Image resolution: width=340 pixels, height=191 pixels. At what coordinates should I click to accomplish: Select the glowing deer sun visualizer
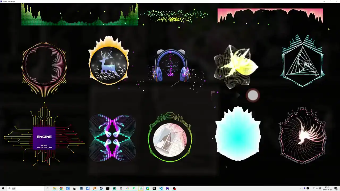[x=109, y=61]
